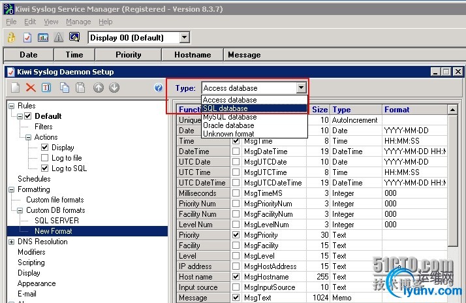Screen dimensions: 466x303
Task: Click the field grid vertical scrollbar thumb
Action: point(453,181)
